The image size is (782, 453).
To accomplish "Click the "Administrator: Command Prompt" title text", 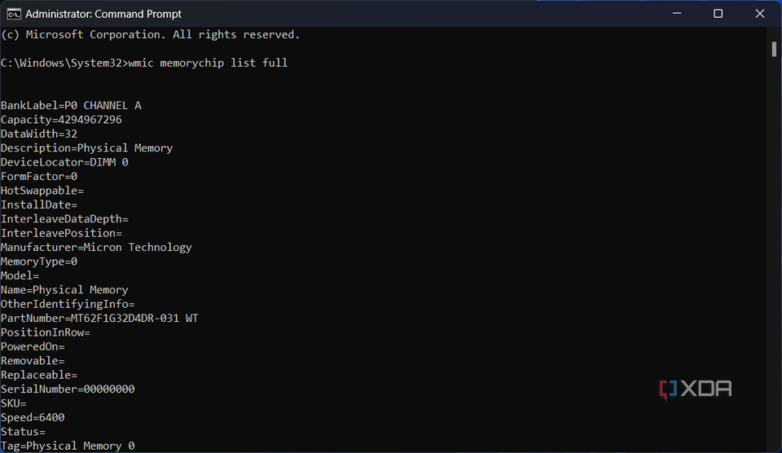I will [103, 14].
